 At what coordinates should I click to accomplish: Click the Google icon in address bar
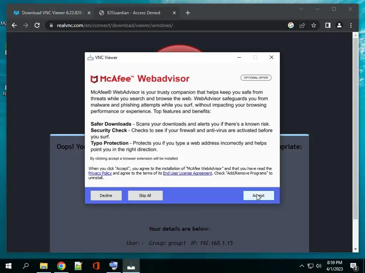(x=291, y=25)
